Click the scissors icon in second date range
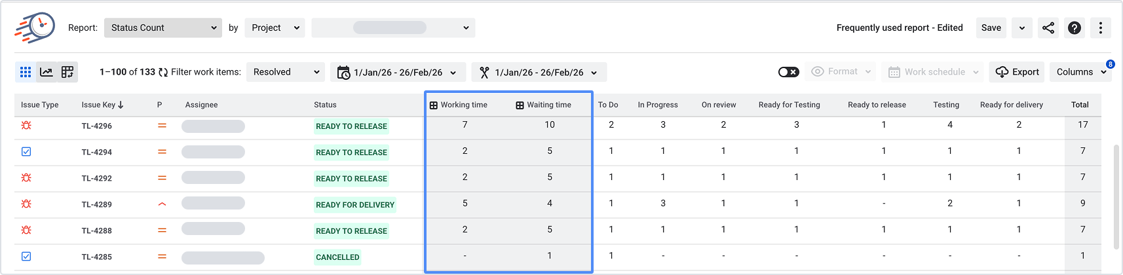This screenshot has height=275, width=1123. [484, 73]
